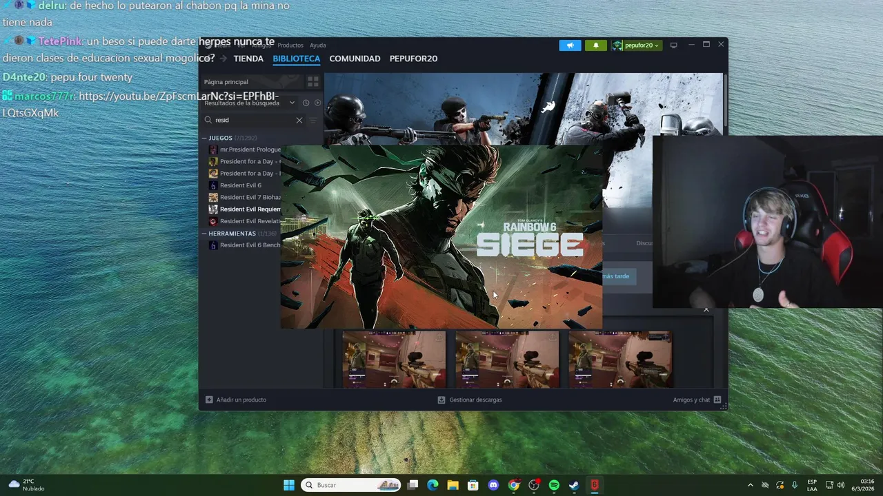Go to the TIENDA tab
Screen dimensions: 883x496
pos(248,59)
